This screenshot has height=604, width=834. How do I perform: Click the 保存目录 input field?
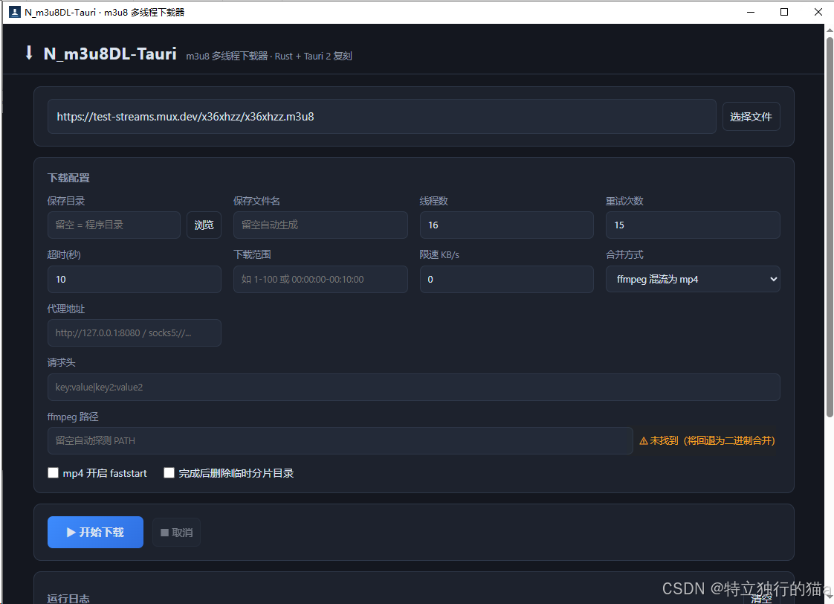(114, 225)
